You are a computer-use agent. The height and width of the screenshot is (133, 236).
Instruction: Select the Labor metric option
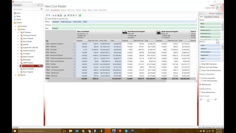(x=210, y=45)
